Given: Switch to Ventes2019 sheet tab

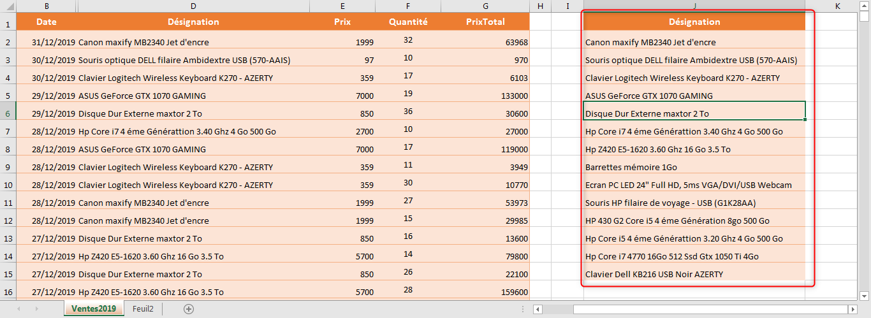Looking at the screenshot, I should click(x=94, y=309).
